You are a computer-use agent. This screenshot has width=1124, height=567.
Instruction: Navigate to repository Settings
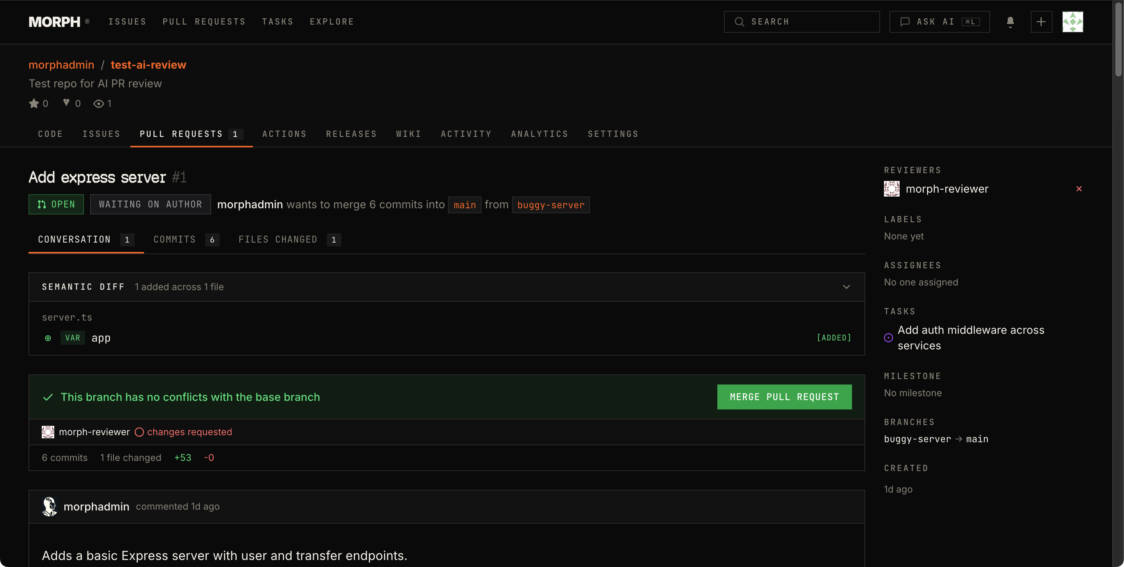pos(613,134)
